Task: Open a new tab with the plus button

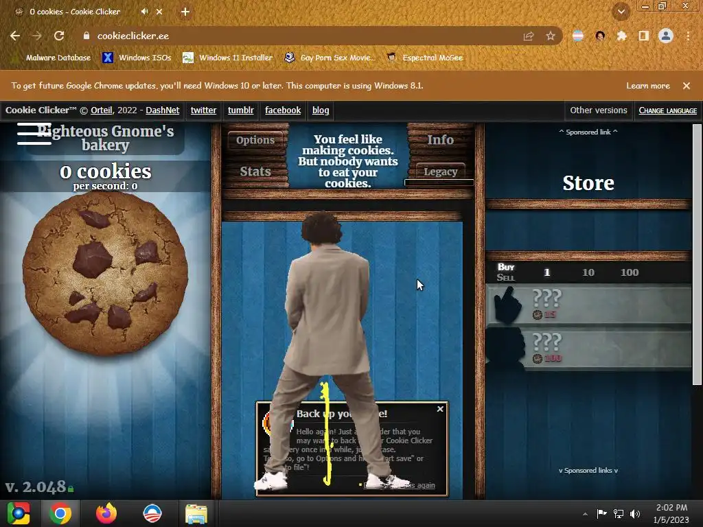Action: coord(185,12)
